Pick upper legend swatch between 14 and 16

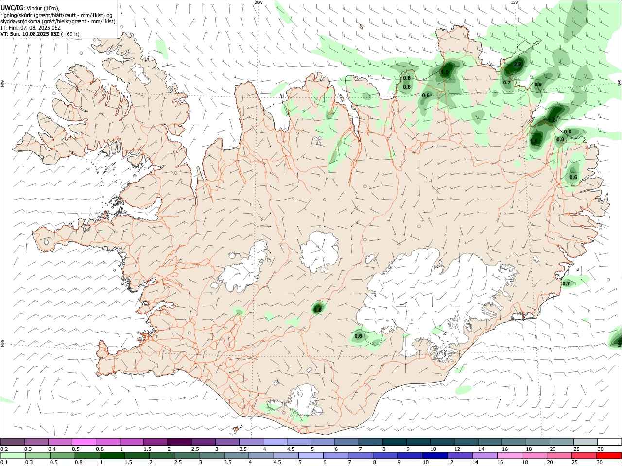tap(489, 442)
